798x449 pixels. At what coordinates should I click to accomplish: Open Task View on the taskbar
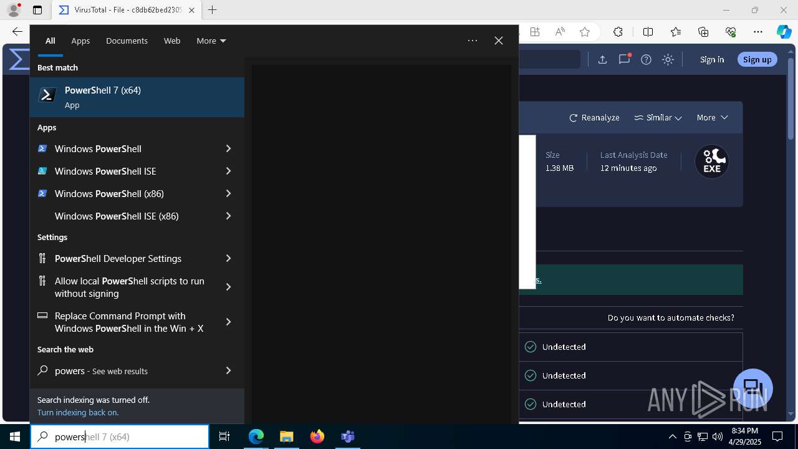(224, 437)
